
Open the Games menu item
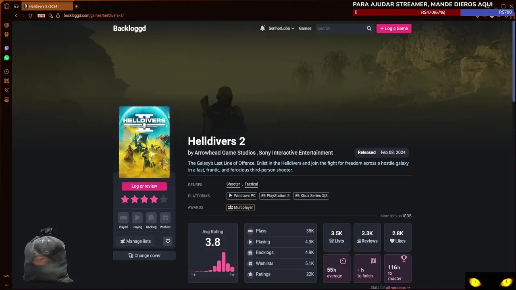tap(305, 29)
